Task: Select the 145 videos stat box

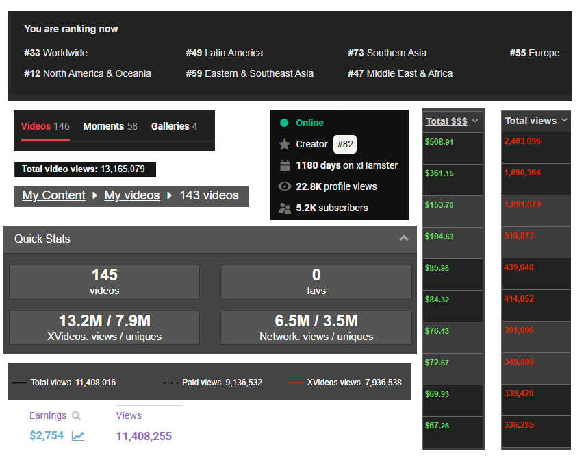Action: (104, 282)
